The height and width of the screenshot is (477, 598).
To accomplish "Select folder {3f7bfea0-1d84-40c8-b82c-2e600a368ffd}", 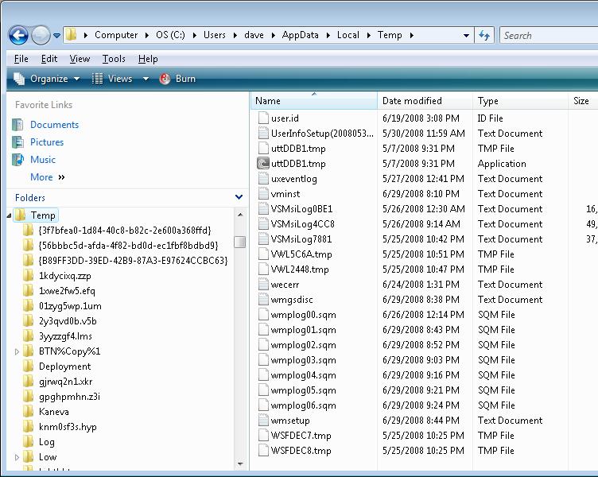I will [x=125, y=231].
